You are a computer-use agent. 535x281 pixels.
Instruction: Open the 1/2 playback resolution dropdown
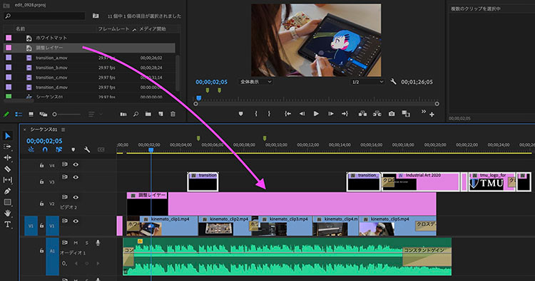[x=367, y=82]
